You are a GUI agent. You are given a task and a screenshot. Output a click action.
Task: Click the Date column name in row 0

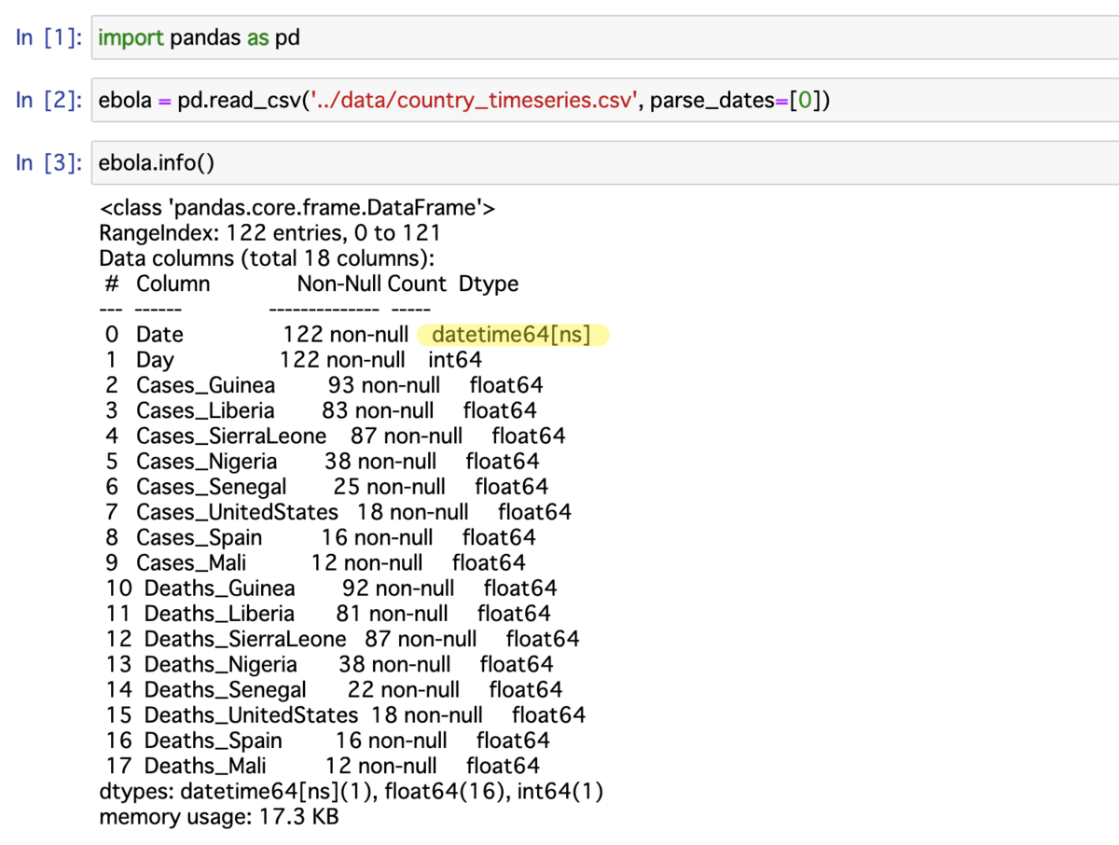point(159,335)
